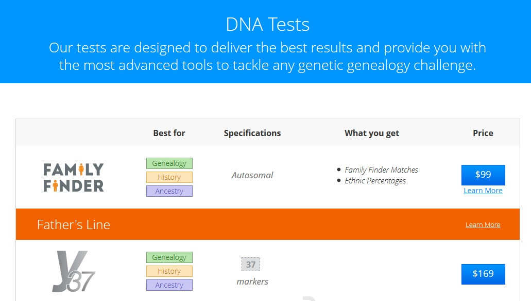This screenshot has height=301, width=531.
Task: Open Learn More in Father's Line banner
Action: pyautogui.click(x=483, y=225)
